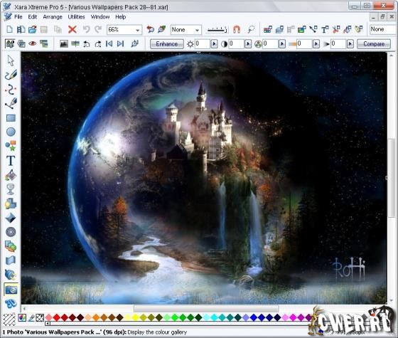
Task: Select the Selector arrow tool
Action: [x=11, y=60]
